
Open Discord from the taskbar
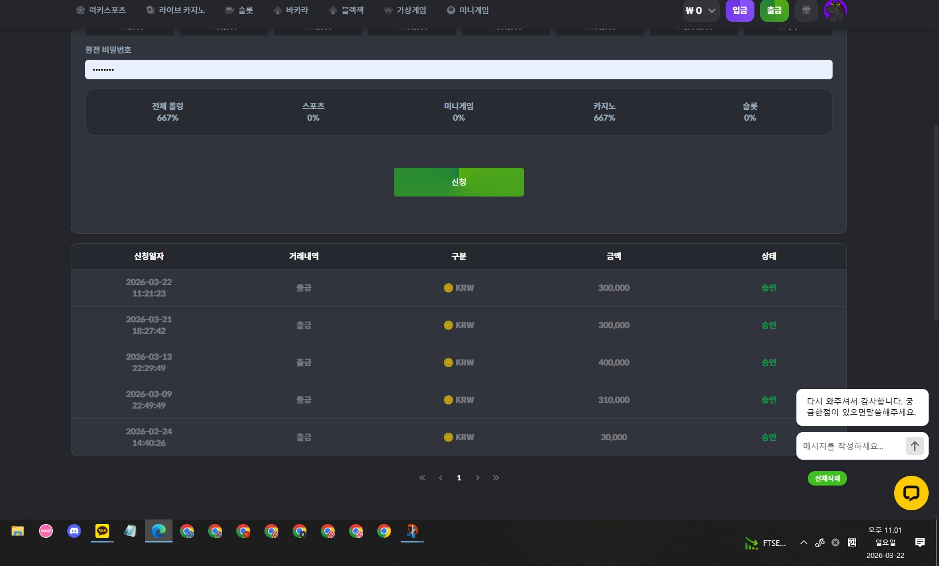pyautogui.click(x=74, y=531)
